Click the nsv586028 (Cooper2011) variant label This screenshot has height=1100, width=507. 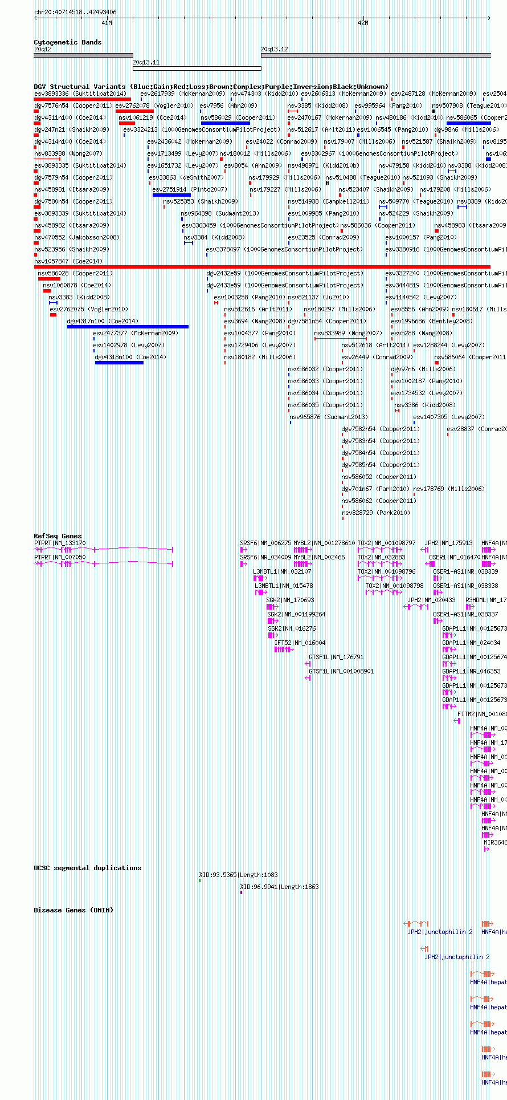pyautogui.click(x=76, y=273)
